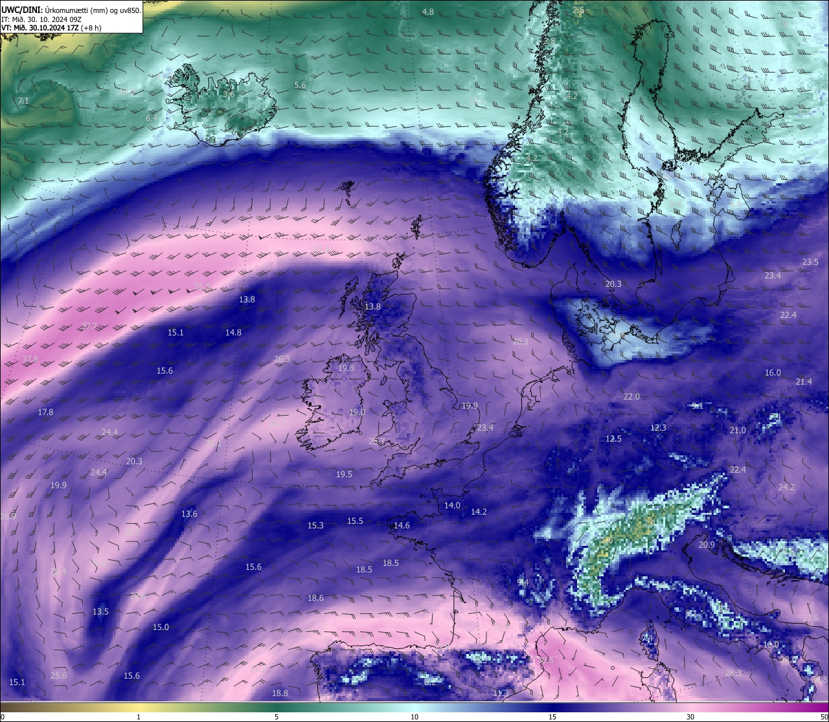829x722 pixels.
Task: Click the 13.5 value in the southwest Atlantic
Action: [x=100, y=612]
